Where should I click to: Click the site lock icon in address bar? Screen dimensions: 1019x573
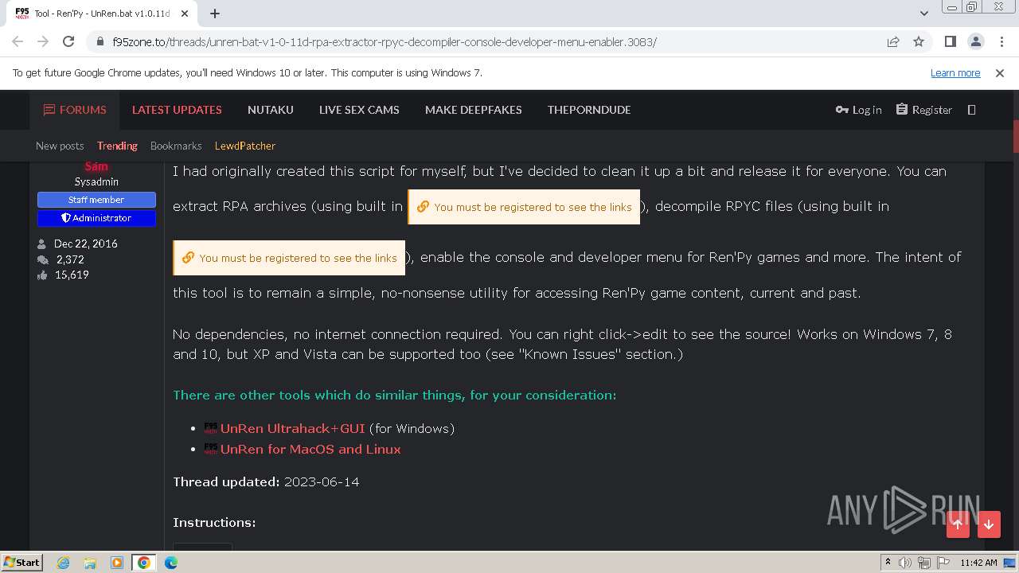click(100, 41)
